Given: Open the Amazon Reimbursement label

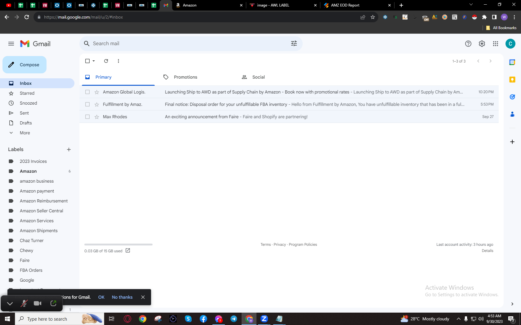Looking at the screenshot, I should click(37, 201).
